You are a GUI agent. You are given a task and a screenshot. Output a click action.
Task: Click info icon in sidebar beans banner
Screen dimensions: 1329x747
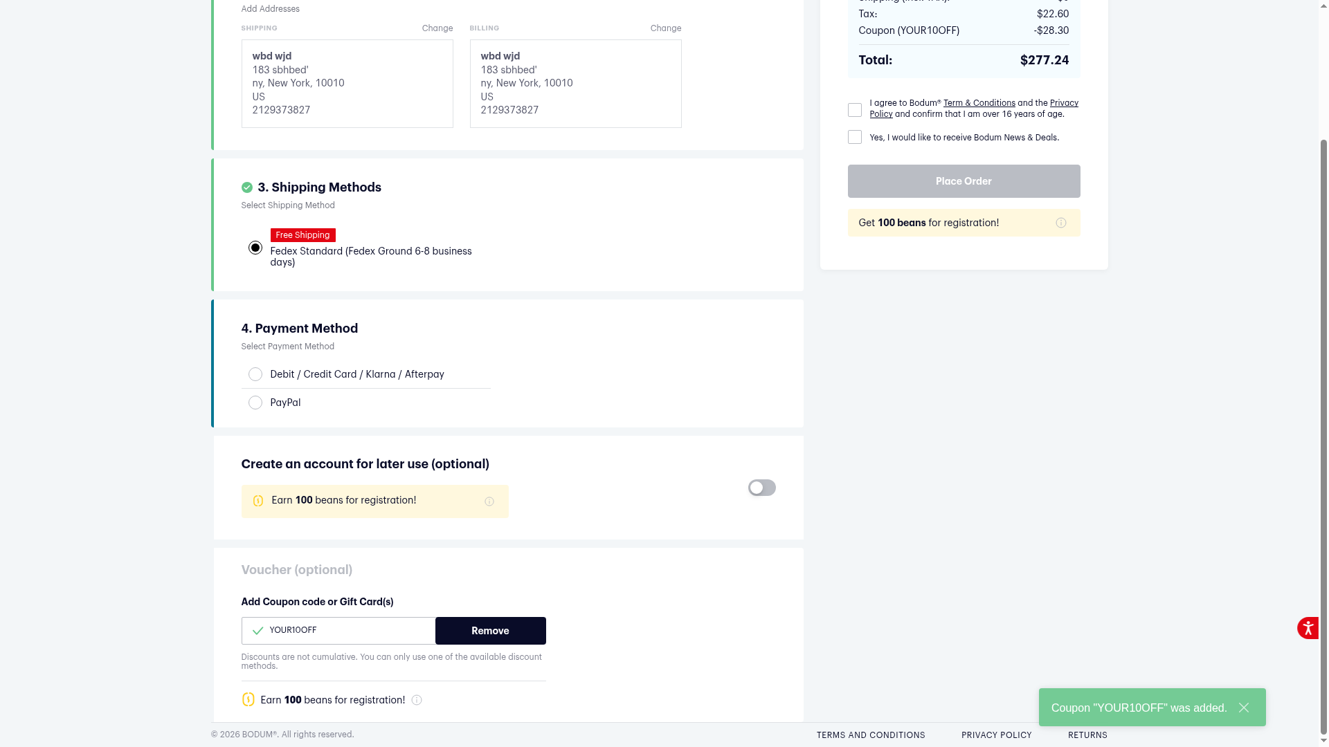(1060, 223)
